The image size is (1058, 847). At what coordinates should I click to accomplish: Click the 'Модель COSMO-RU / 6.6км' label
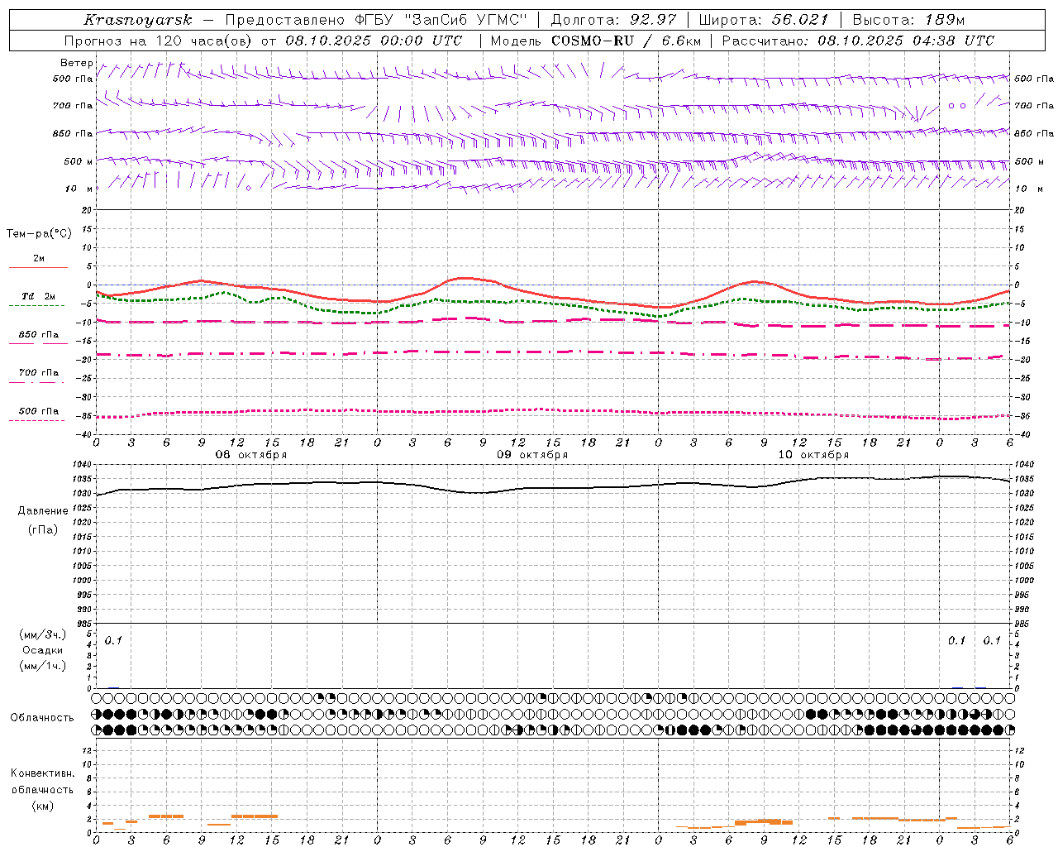coord(596,41)
